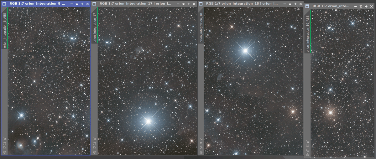This screenshot has width=376, height=159.
Task: Minimize the orion_integration_18 image window
Action: 285,4
